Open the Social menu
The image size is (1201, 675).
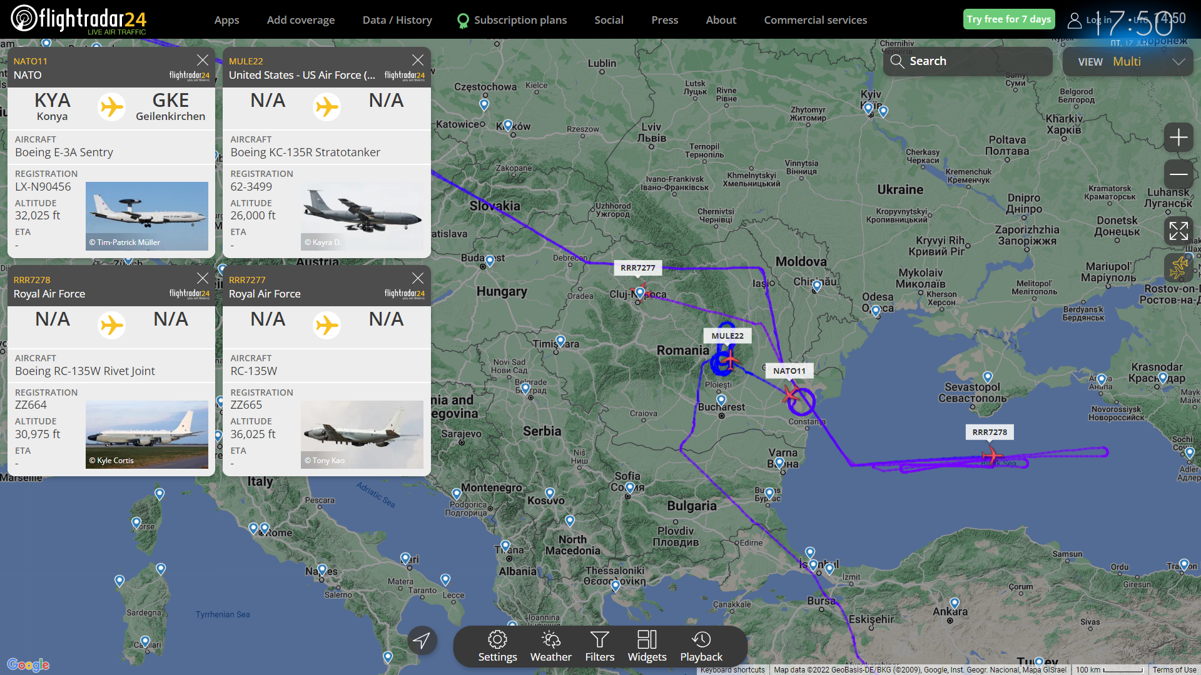click(609, 20)
